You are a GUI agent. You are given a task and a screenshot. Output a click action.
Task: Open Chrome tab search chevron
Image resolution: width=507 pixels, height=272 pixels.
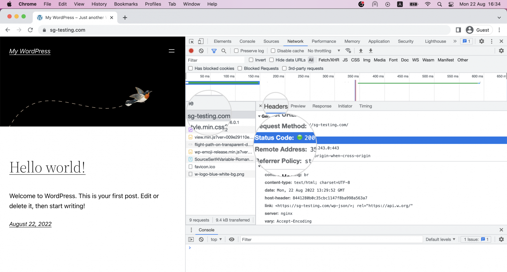tap(499, 18)
